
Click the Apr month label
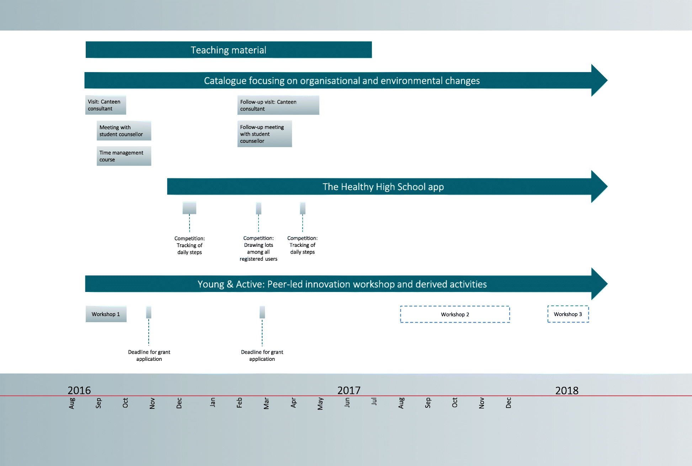293,402
